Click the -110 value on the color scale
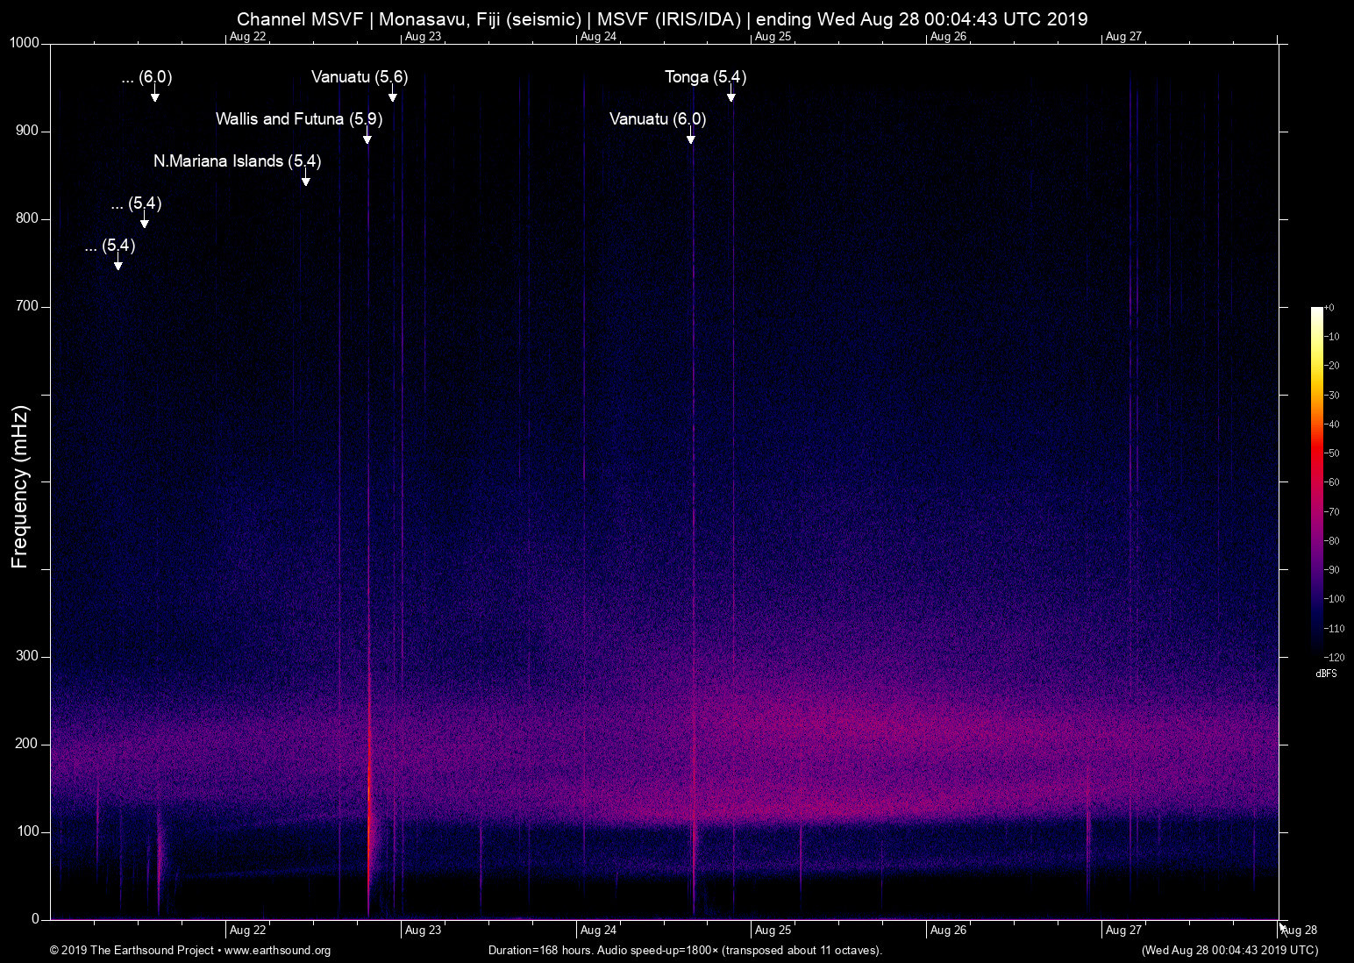This screenshot has height=963, width=1354. 1334,628
